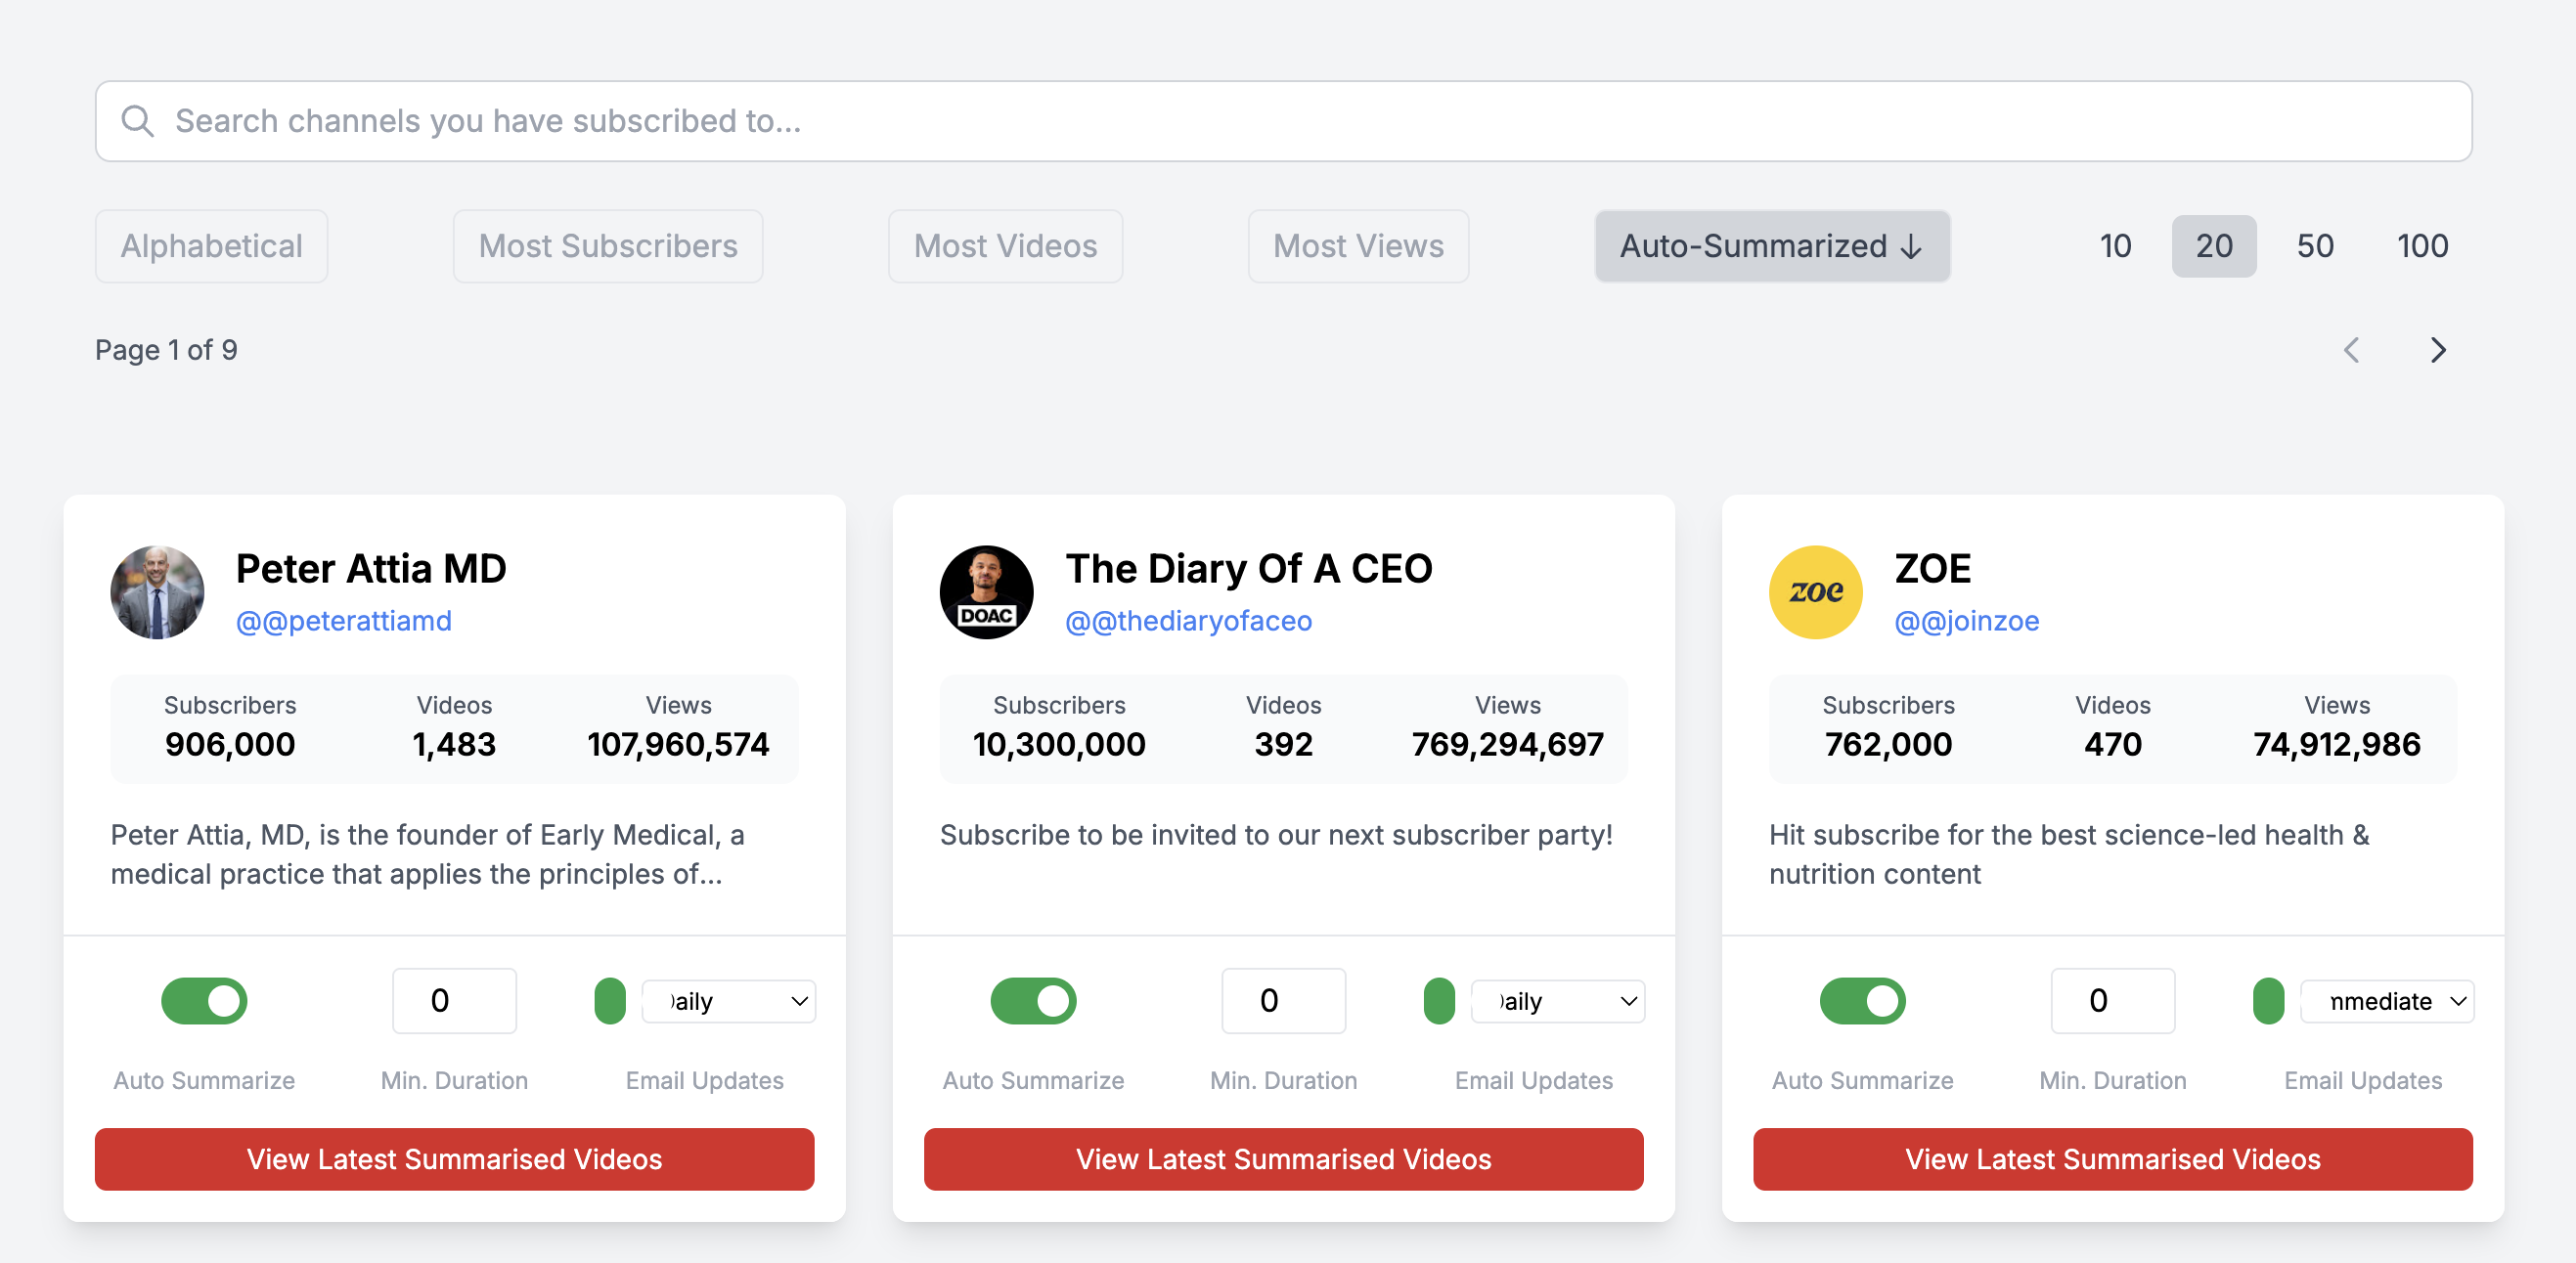Show 50 channels per page
The width and height of the screenshot is (2576, 1263).
2314,245
